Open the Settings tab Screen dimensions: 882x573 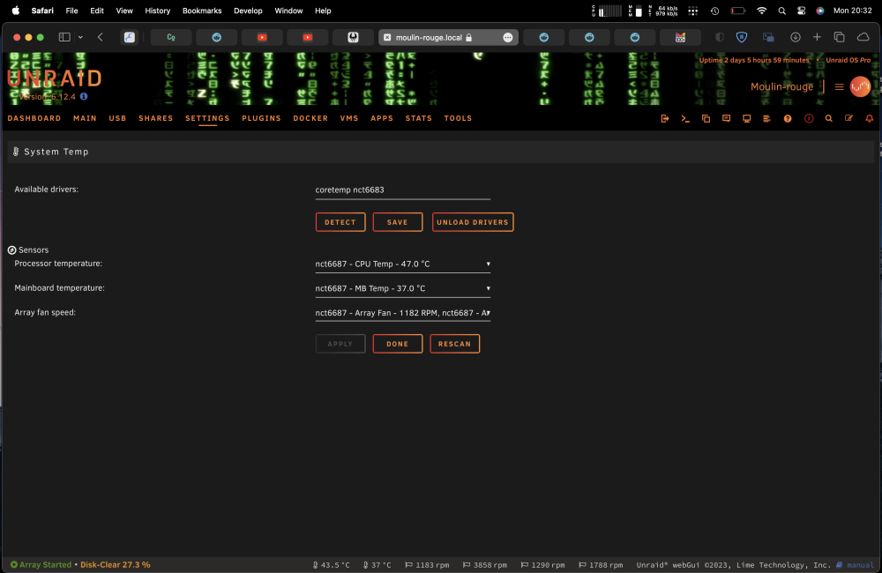point(207,118)
